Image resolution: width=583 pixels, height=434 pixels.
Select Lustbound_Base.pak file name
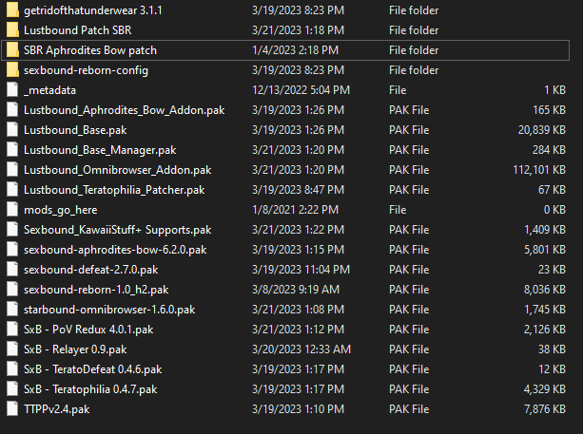75,130
